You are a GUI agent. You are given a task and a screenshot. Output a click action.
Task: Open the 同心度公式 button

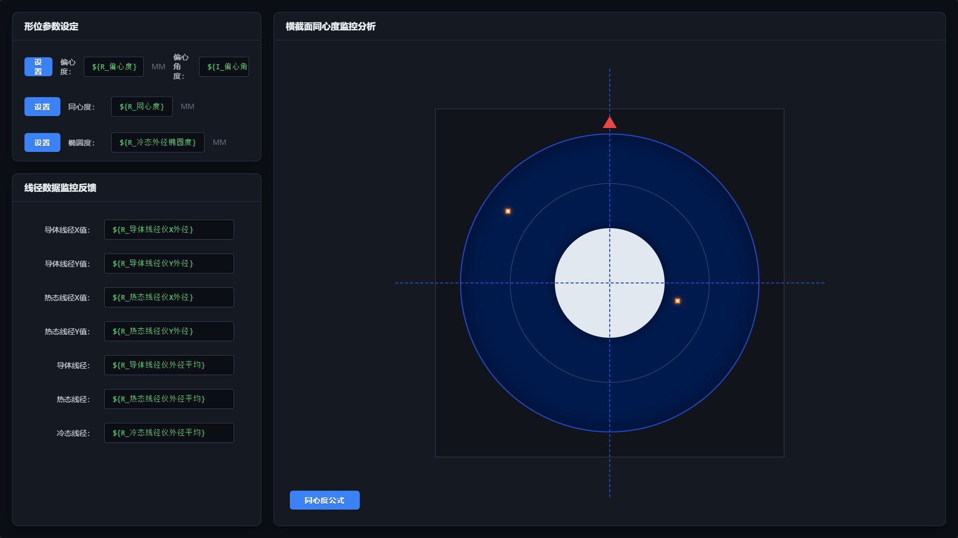click(x=325, y=500)
